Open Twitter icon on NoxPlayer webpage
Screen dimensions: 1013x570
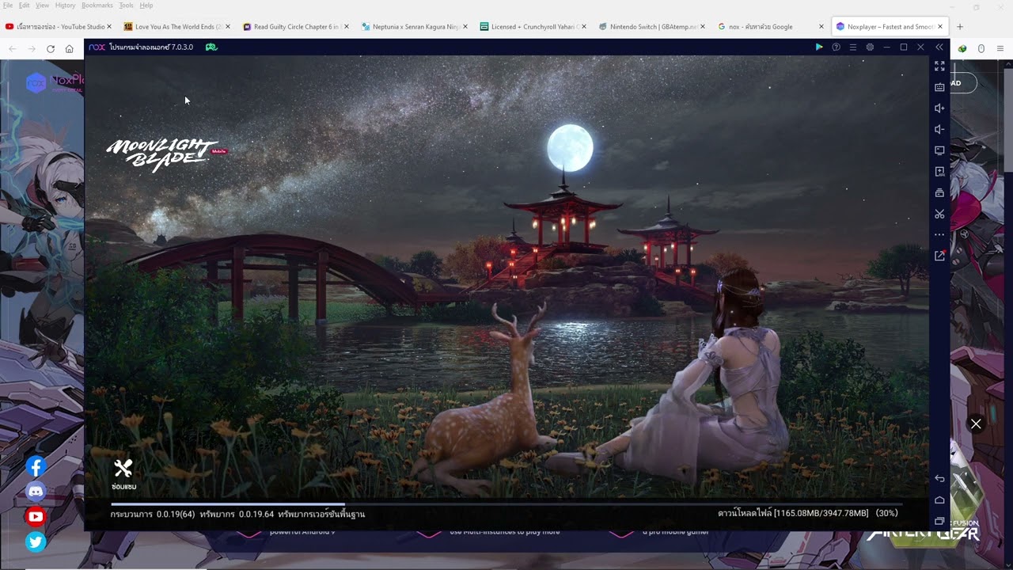pyautogui.click(x=36, y=542)
